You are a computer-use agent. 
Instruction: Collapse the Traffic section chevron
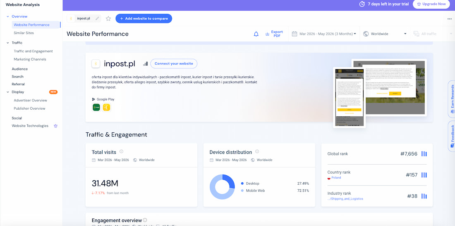[8, 43]
